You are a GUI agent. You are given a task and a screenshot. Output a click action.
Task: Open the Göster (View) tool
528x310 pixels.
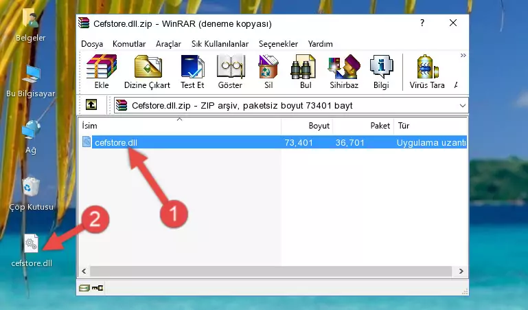(230, 71)
